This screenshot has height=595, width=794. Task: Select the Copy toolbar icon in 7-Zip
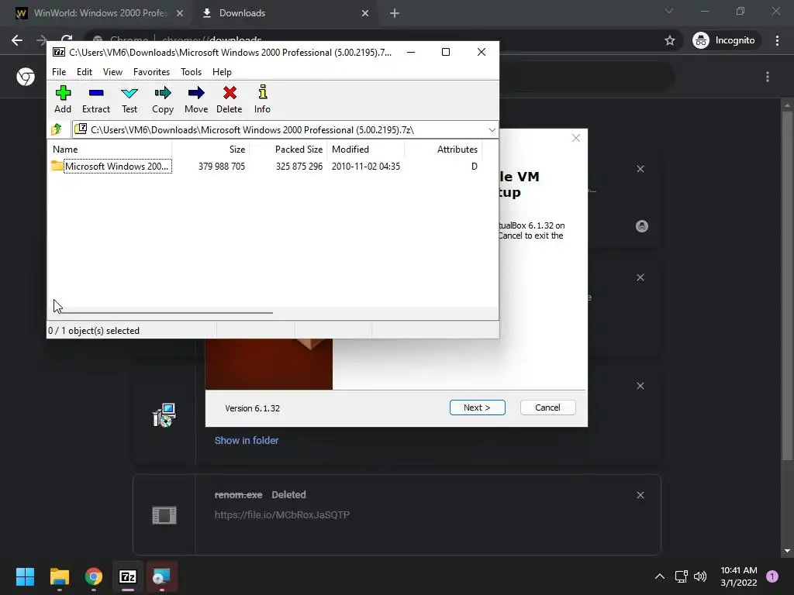pos(163,99)
